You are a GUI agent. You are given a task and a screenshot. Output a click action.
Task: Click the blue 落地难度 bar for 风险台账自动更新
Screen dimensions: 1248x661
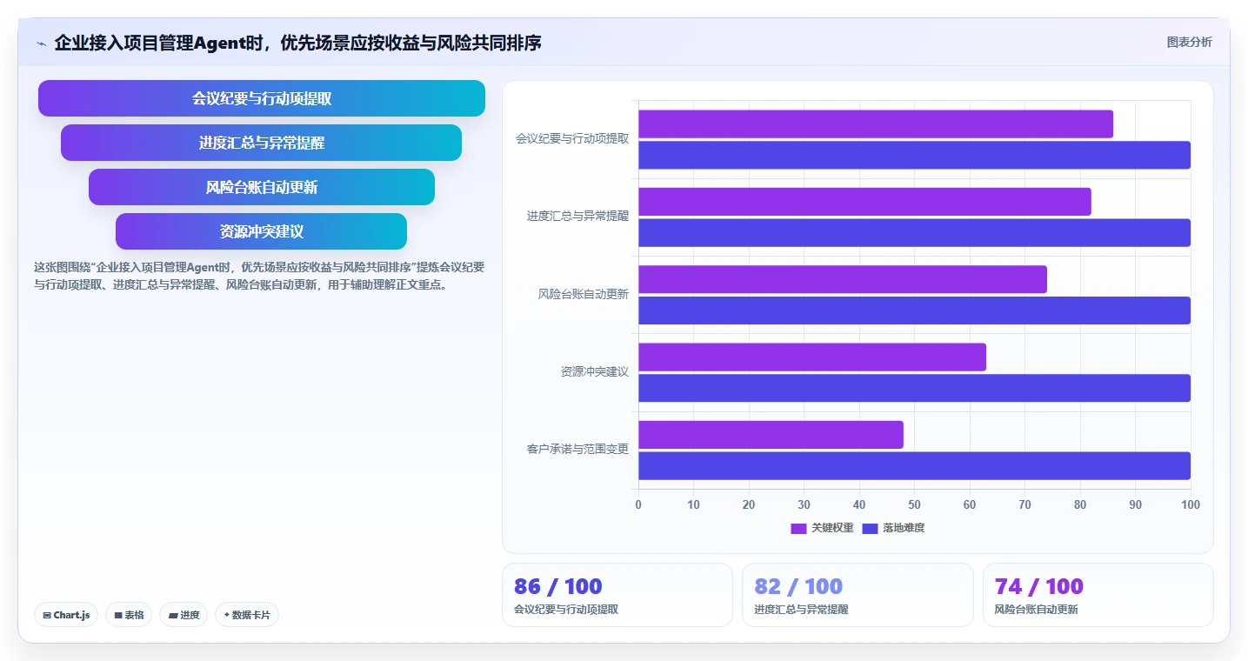click(x=915, y=310)
